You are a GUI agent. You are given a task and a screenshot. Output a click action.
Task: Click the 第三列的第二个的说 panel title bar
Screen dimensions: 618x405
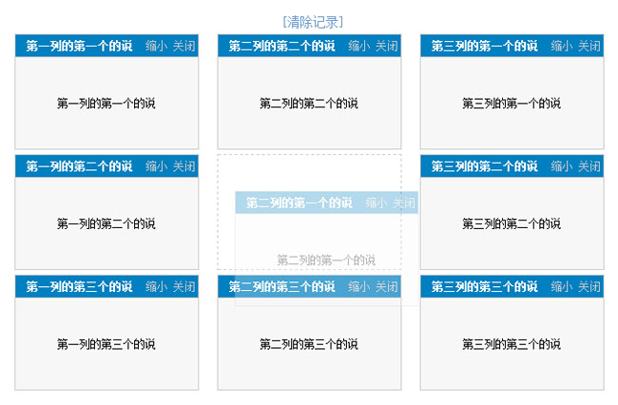pos(484,166)
